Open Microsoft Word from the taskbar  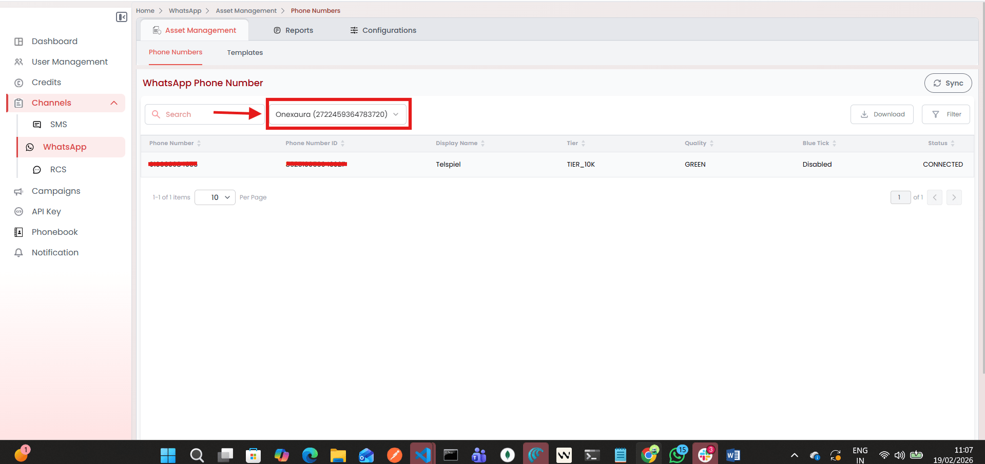pyautogui.click(x=733, y=455)
